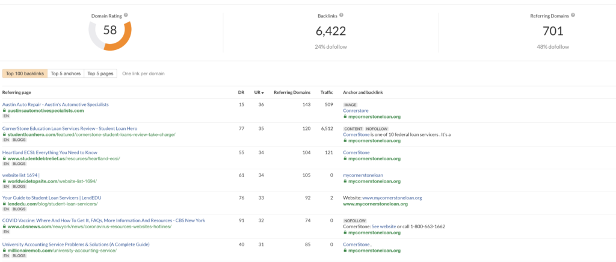Click the 'See website' anchor link
The image size is (616, 262).
tap(383, 226)
